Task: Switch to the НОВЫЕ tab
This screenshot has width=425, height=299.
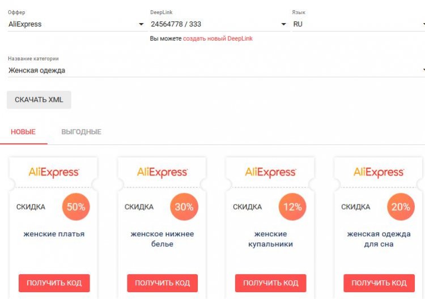Action: [23, 132]
